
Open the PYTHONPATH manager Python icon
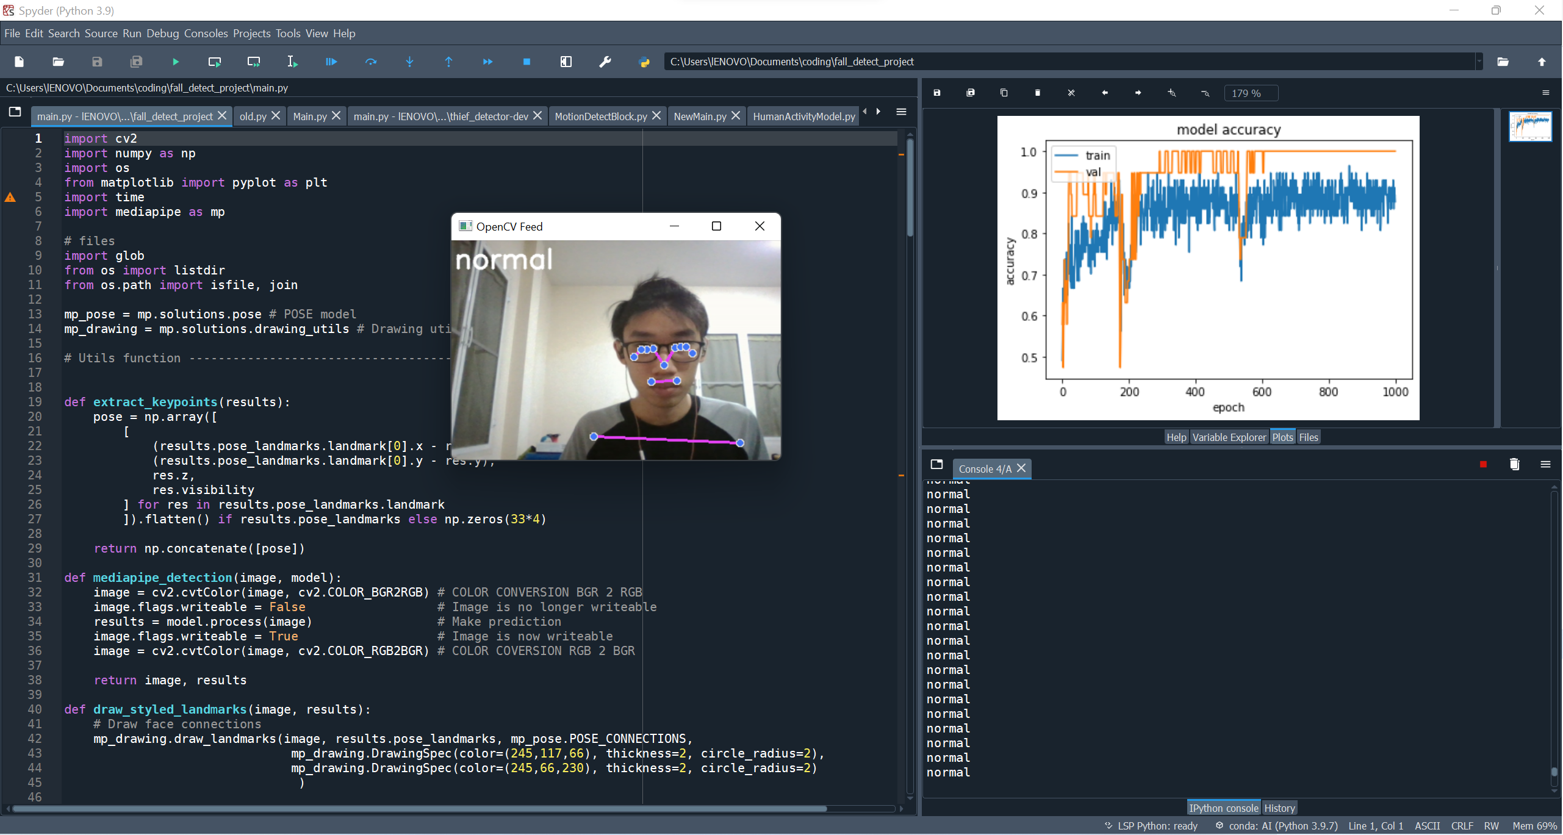(644, 62)
